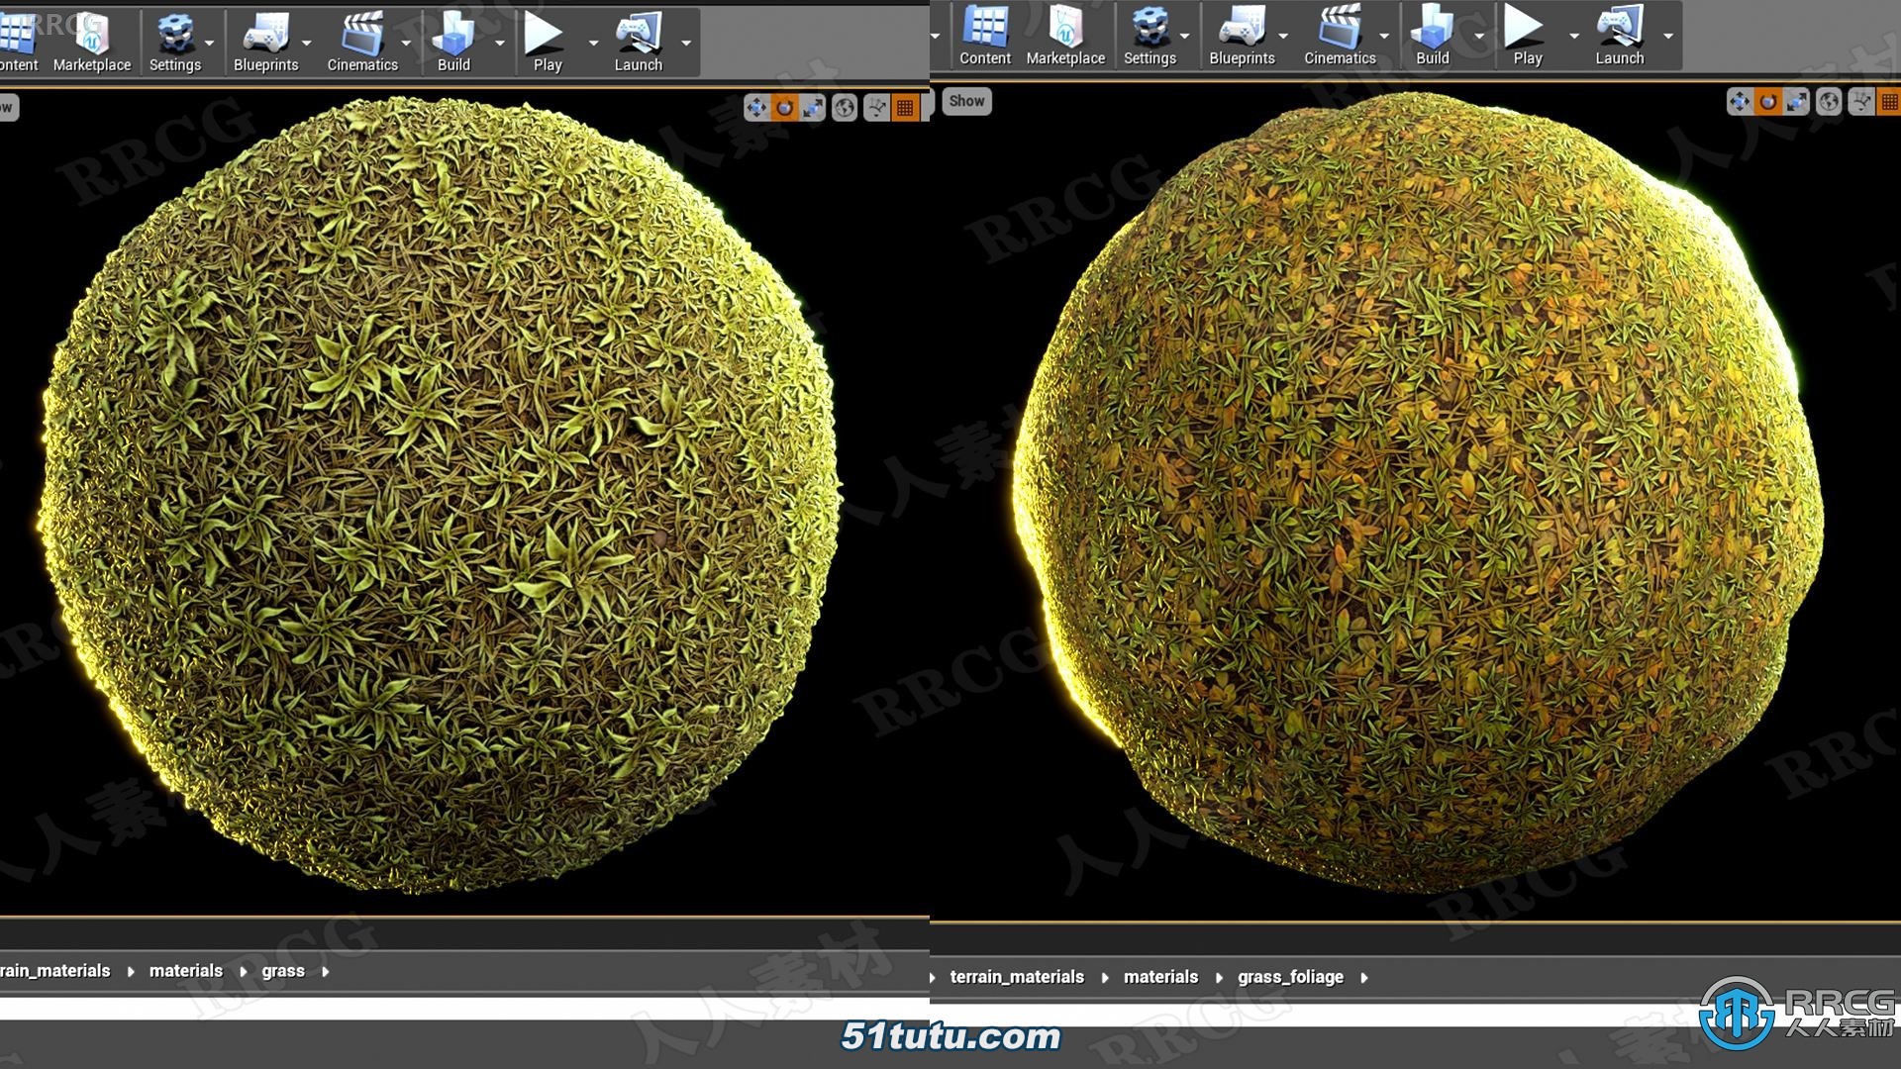Expand left Cinematics dropdown arrow
The image size is (1901, 1069).
tap(406, 44)
